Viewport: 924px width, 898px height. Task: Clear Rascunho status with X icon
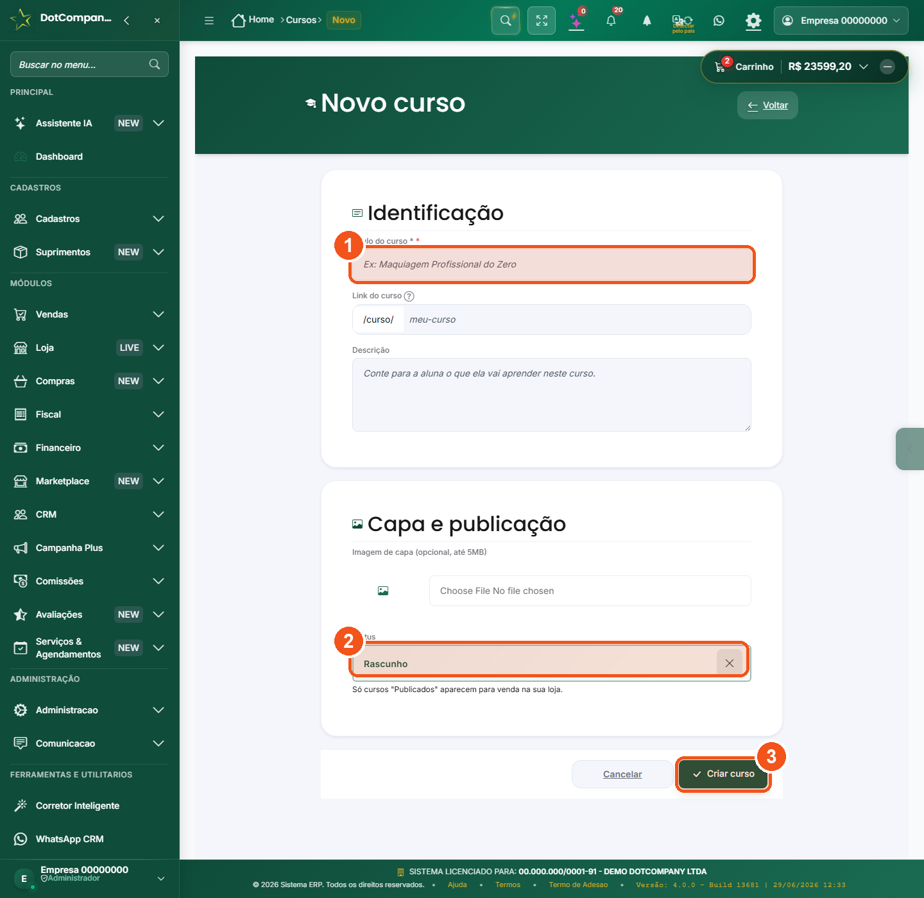click(x=730, y=663)
